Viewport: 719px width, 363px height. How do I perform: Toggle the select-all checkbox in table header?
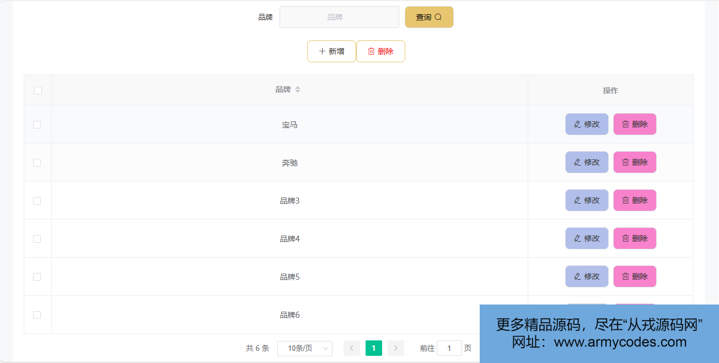click(x=38, y=90)
